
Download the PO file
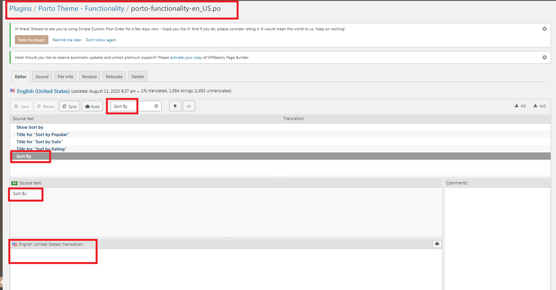tap(520, 106)
